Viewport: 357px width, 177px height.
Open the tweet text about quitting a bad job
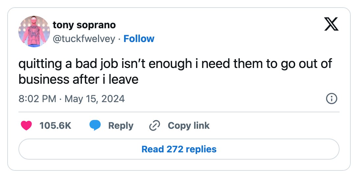[x=175, y=72]
